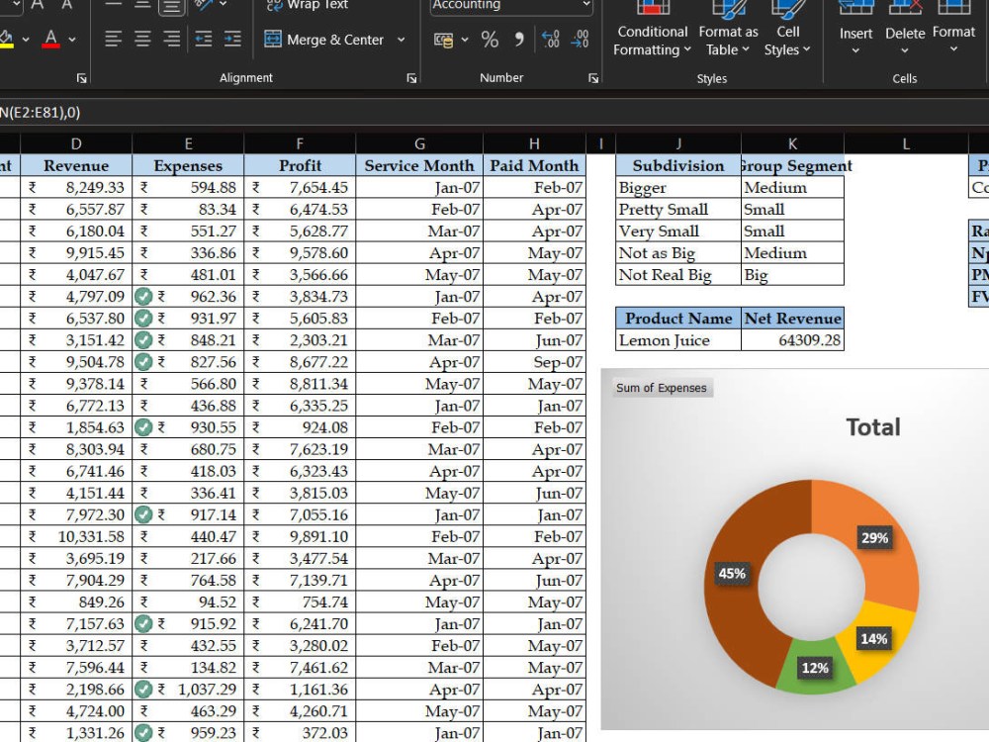
Task: Select the Subdivision header cell
Action: pyautogui.click(x=678, y=165)
